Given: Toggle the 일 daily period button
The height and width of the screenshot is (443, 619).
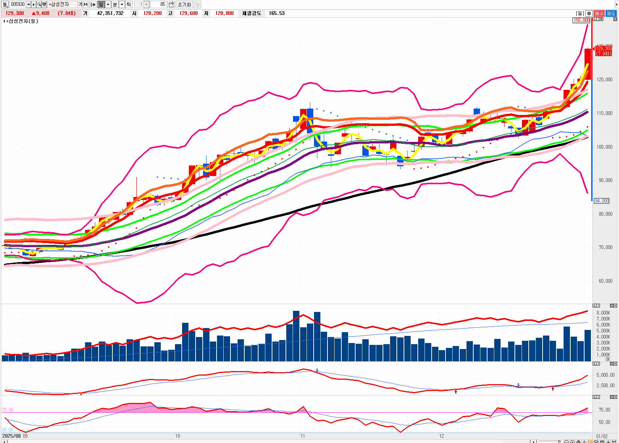Looking at the screenshot, I should pyautogui.click(x=101, y=4).
